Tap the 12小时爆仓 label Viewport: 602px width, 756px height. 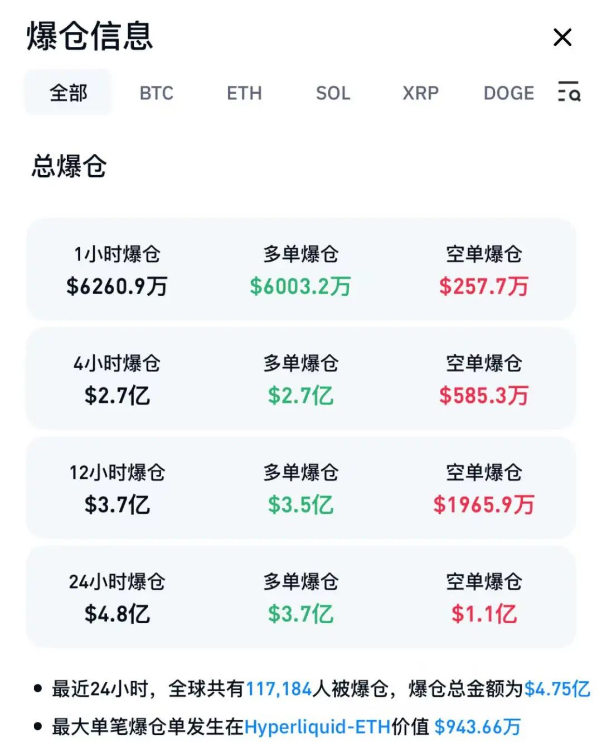point(117,473)
